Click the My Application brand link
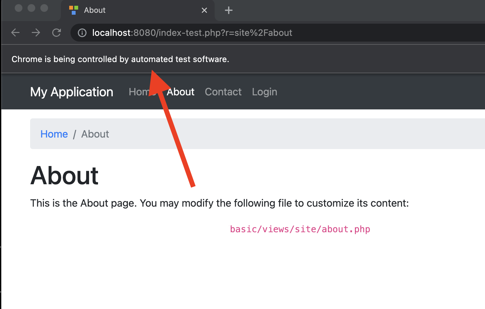Viewport: 485px width, 309px height. point(71,92)
